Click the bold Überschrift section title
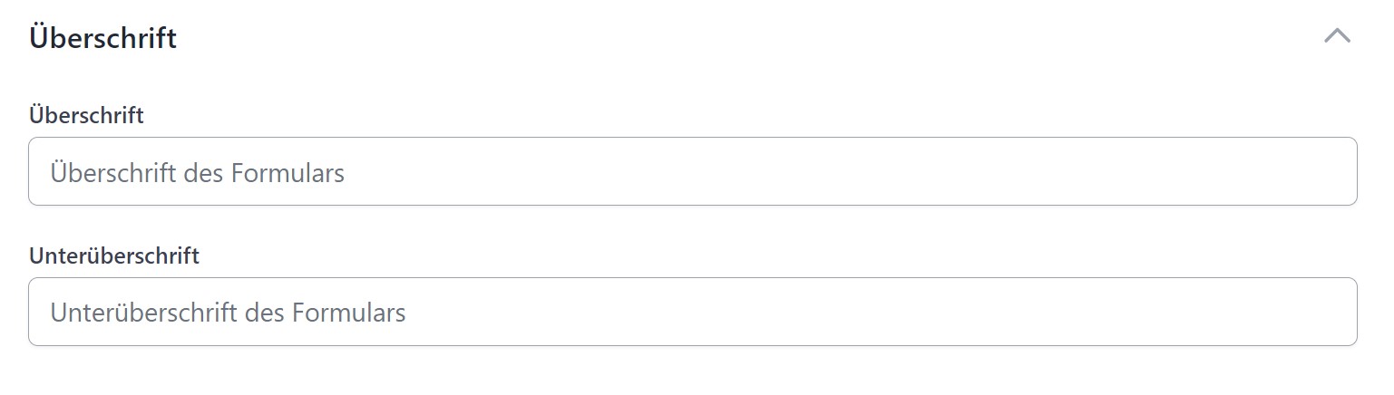 tap(102, 38)
